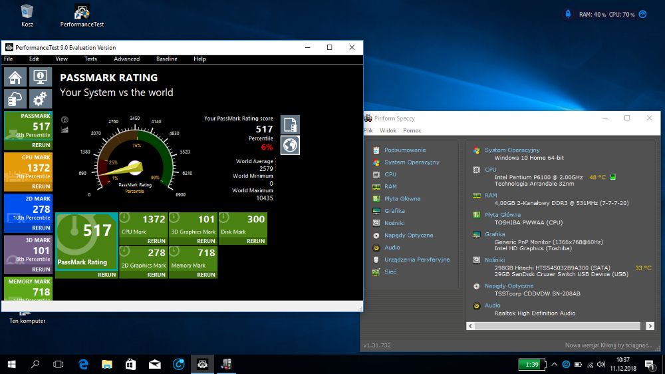Open the Tests menu in PerformanceTest
The height and width of the screenshot is (374, 665).
[90, 59]
